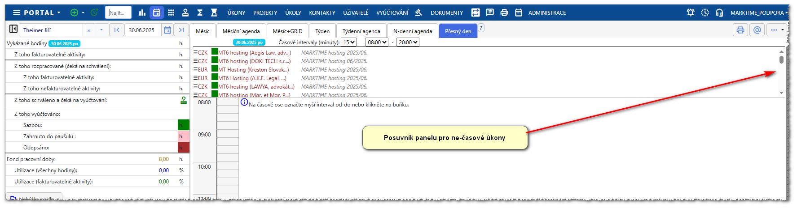Expand the MARKTIME_PODPORA user menu

click(x=759, y=13)
